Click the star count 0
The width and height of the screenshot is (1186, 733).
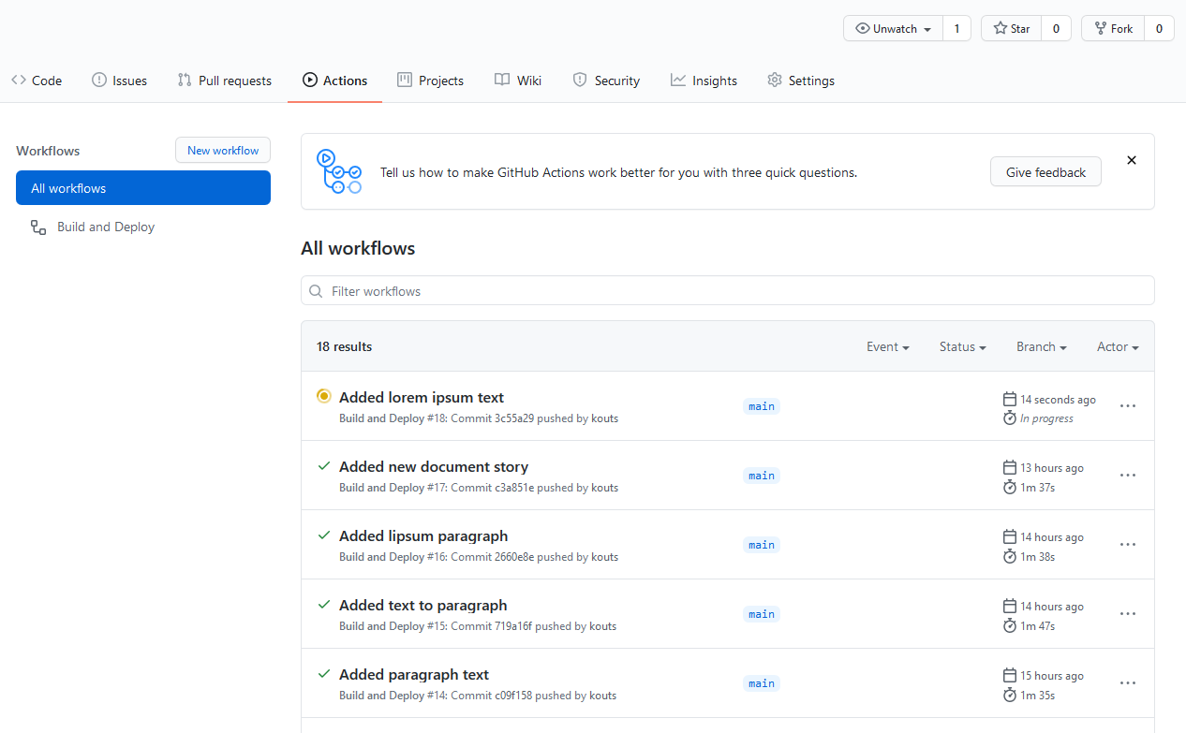(1056, 29)
